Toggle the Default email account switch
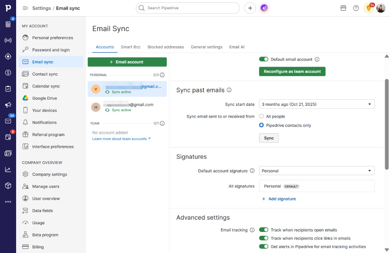The height and width of the screenshot is (253, 390). [x=264, y=59]
